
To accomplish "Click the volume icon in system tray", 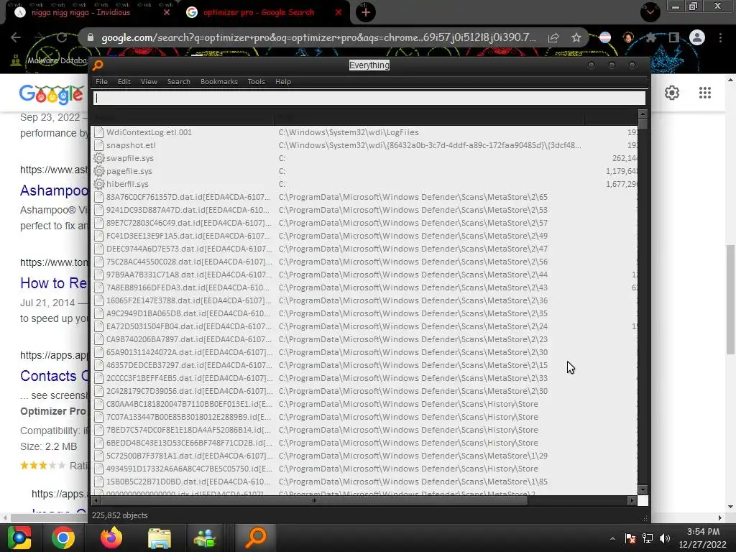I will point(665,538).
